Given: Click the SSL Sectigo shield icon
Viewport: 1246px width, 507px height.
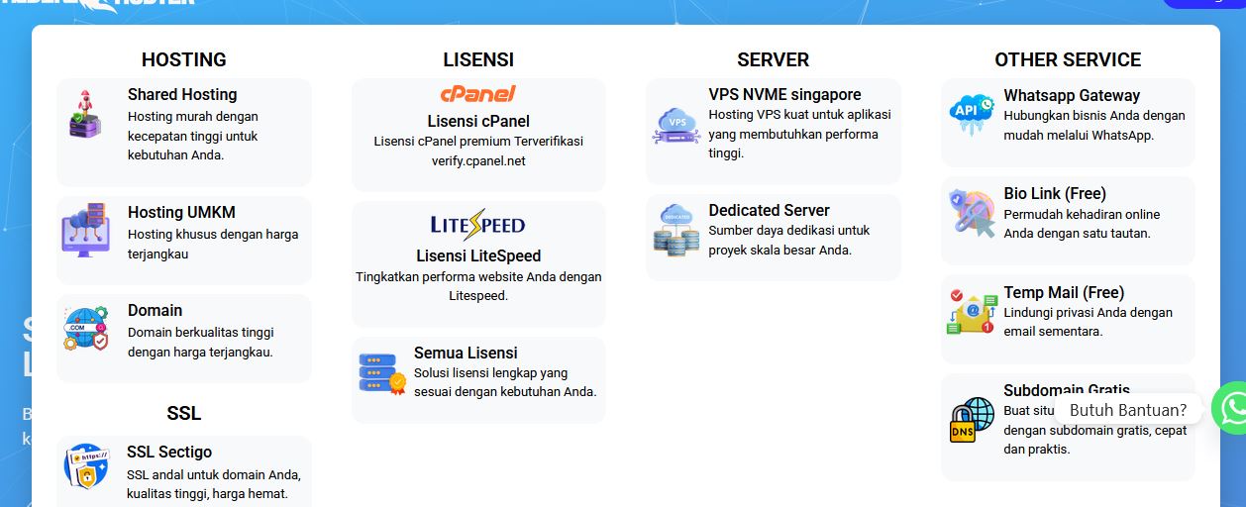Looking at the screenshot, I should point(86,466).
